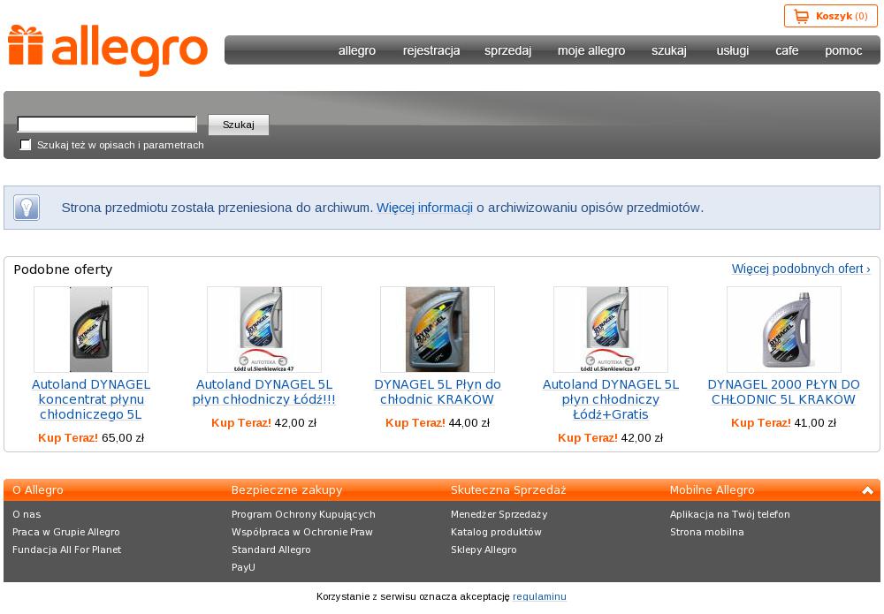Viewport: 884px width, 614px height.
Task: Click the Bezpieczne zakupy footer heading
Action: click(x=287, y=490)
